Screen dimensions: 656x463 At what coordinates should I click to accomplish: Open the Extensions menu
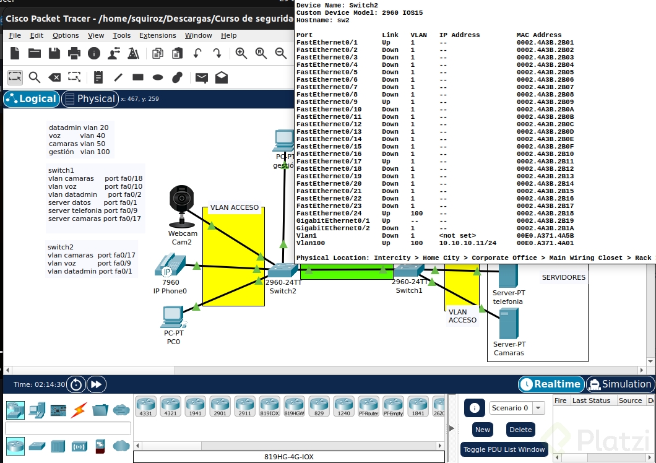click(x=157, y=35)
